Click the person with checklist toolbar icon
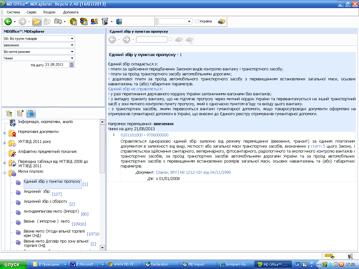 (84, 21)
